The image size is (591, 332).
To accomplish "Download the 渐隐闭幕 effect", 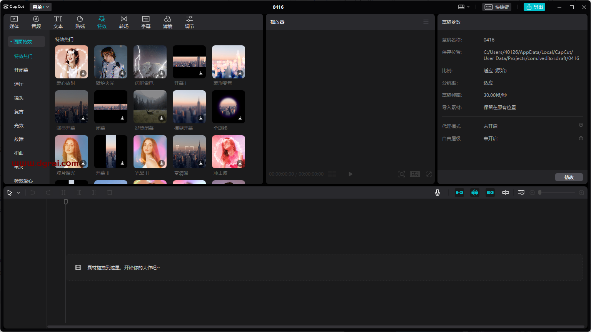I will tap(162, 118).
